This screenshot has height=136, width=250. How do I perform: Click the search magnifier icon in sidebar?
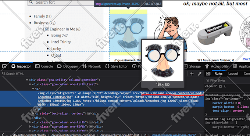point(31,2)
